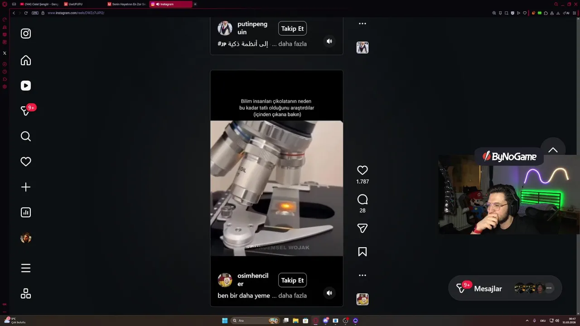The image size is (580, 326).
Task: Reload the Instagram page
Action: [x=26, y=13]
